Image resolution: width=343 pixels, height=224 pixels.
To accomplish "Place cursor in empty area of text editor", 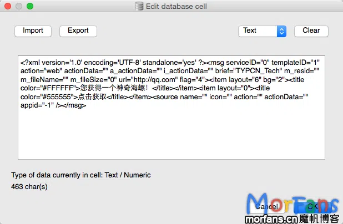I will click(171, 135).
